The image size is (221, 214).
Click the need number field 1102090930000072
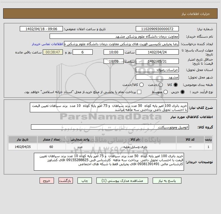coord(157,29)
